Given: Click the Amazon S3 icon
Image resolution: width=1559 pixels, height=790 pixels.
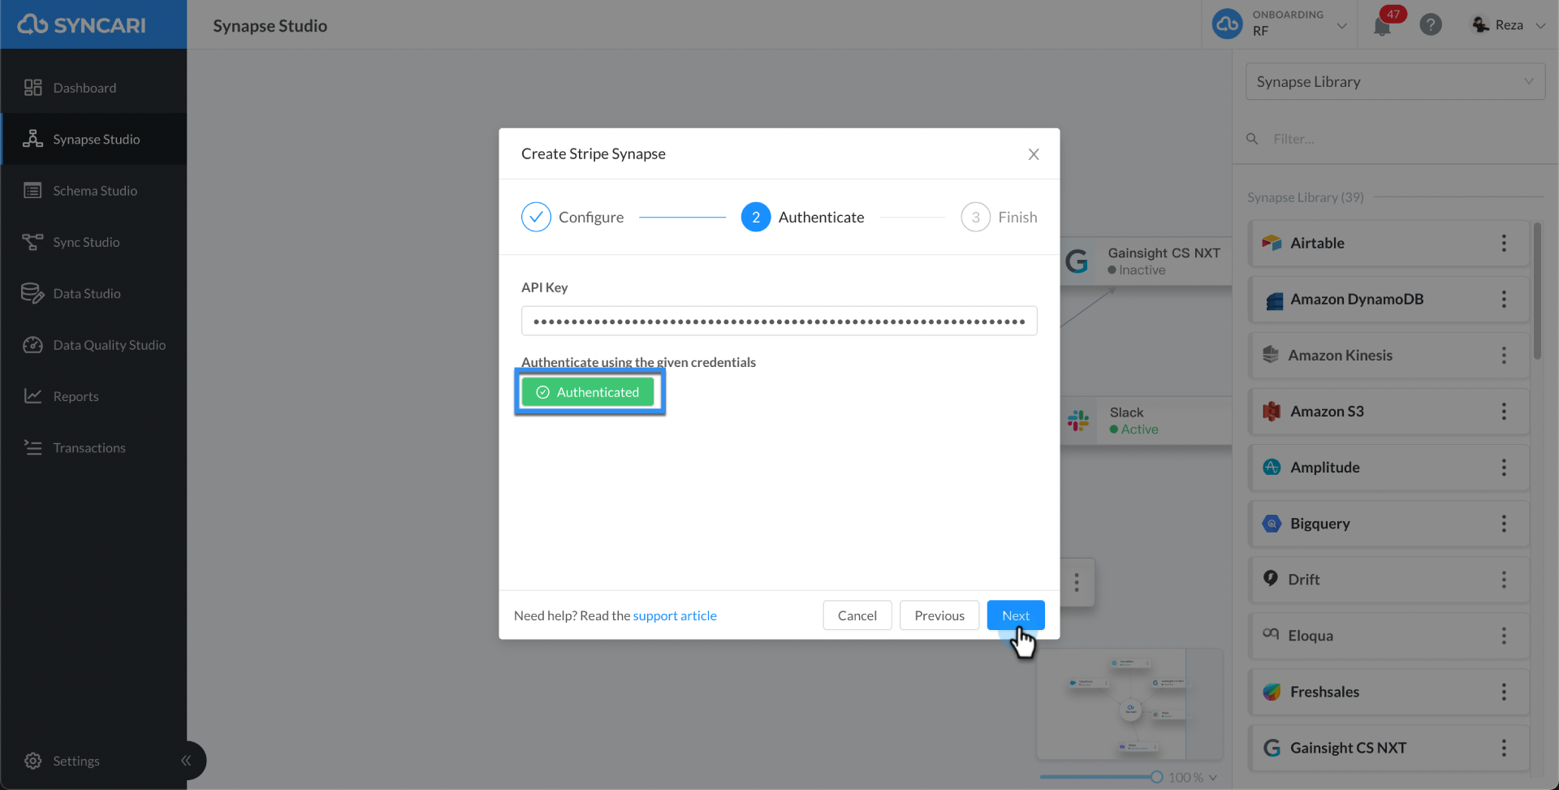Looking at the screenshot, I should [x=1272, y=411].
